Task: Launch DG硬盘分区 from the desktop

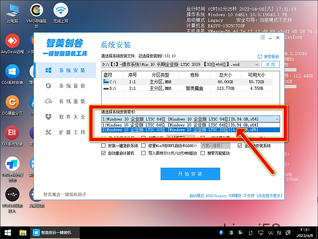Action: tap(12, 106)
